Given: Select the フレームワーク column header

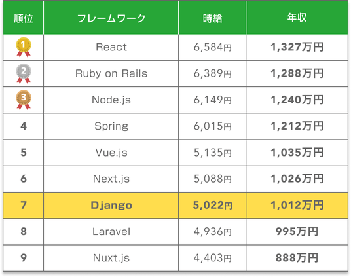Looking at the screenshot, I should (x=111, y=18).
